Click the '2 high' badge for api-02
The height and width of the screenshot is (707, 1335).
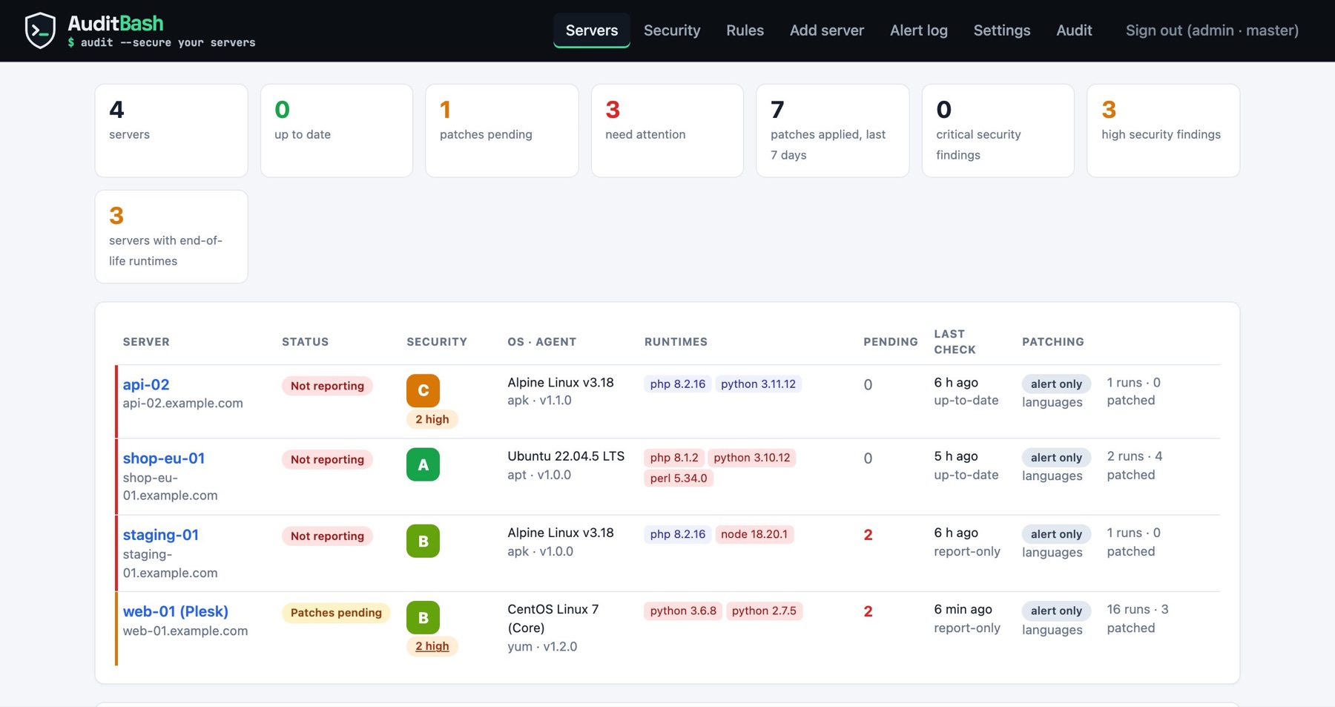pyautogui.click(x=432, y=419)
